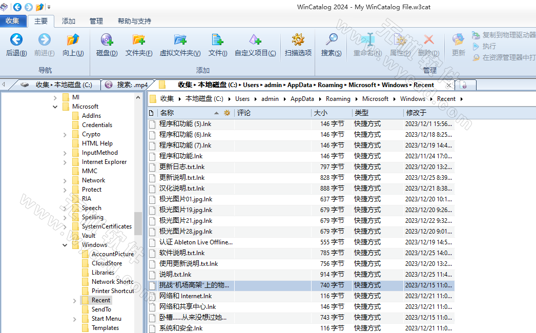Expand the Start Menu folder node

[74, 318]
